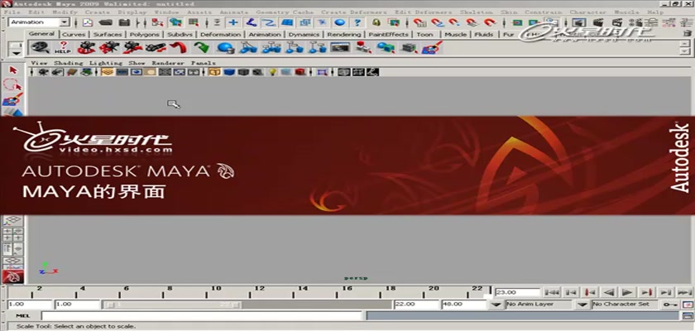Click the surfaces selection mask icon
This screenshot has width=695, height=331.
tap(287, 22)
